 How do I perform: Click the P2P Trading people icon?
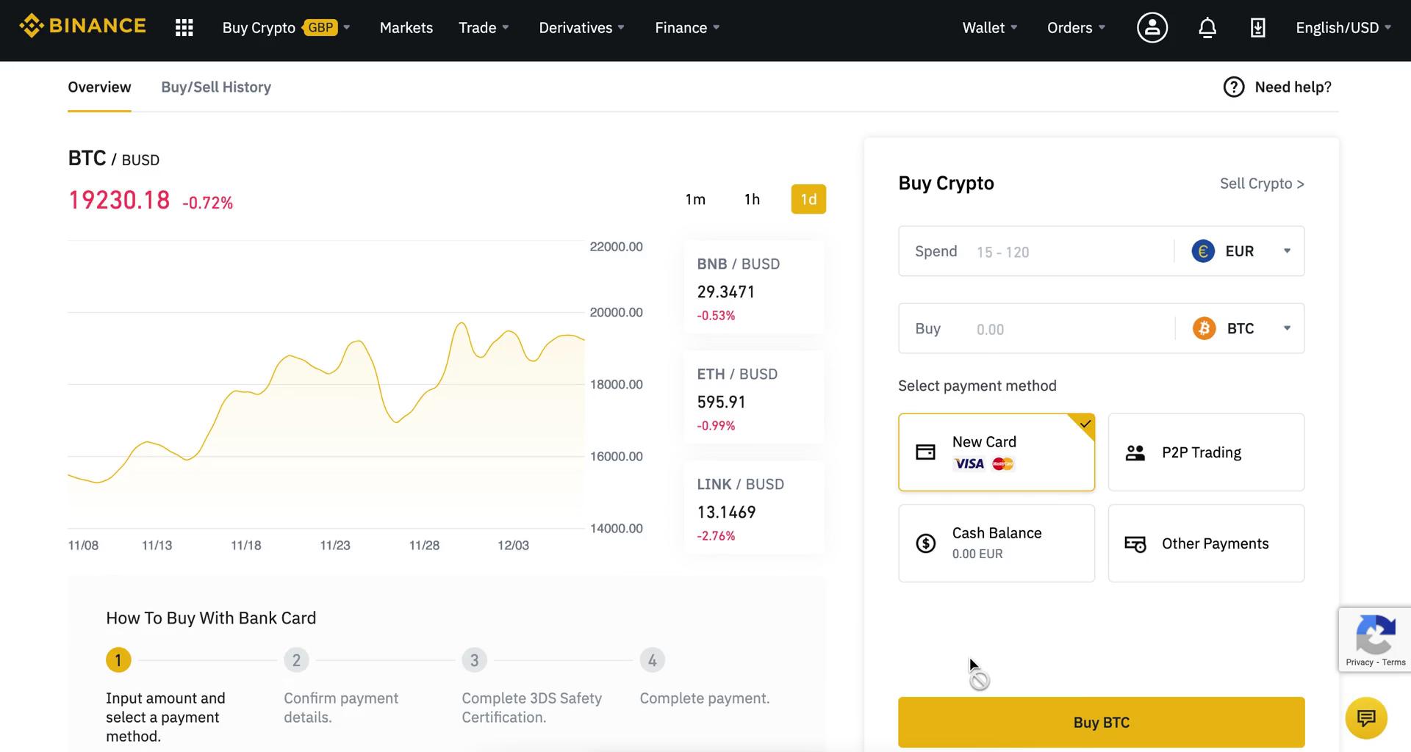(x=1135, y=452)
